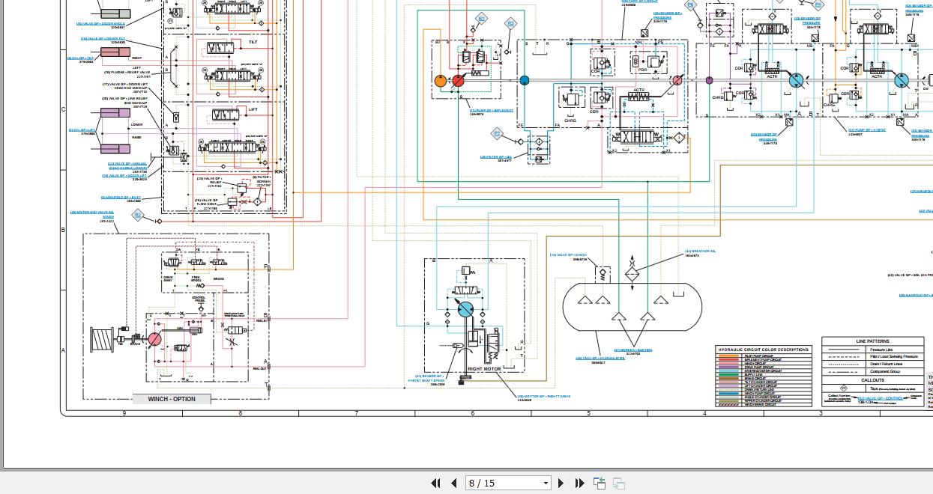933x494 pixels.
Task: Open the VALVE GP - CHECK callout link
Action: [569, 255]
